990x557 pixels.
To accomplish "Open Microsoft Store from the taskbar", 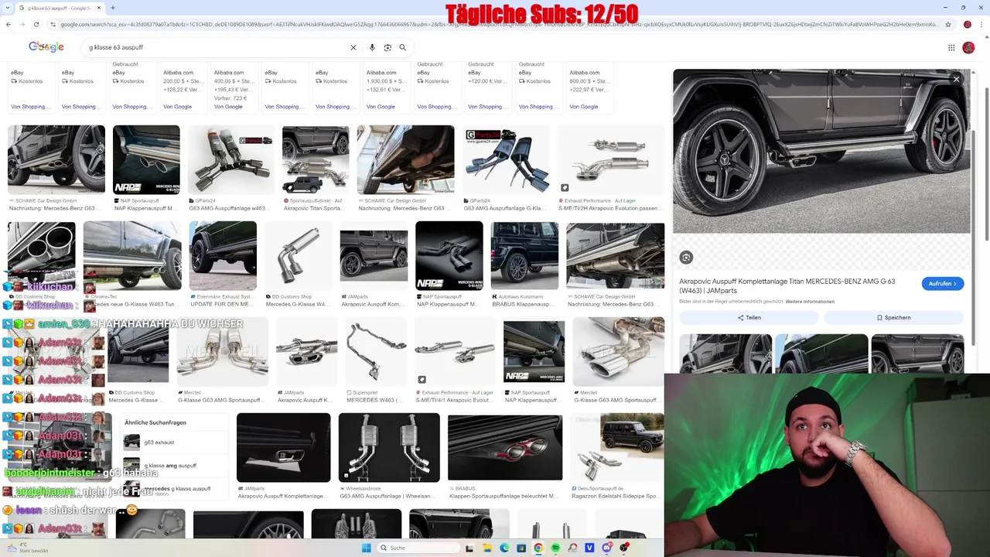I will point(521,548).
